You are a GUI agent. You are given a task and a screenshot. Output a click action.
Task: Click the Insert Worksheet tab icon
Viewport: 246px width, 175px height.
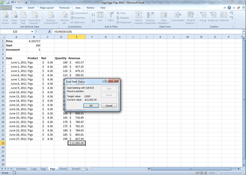[x=86, y=169]
